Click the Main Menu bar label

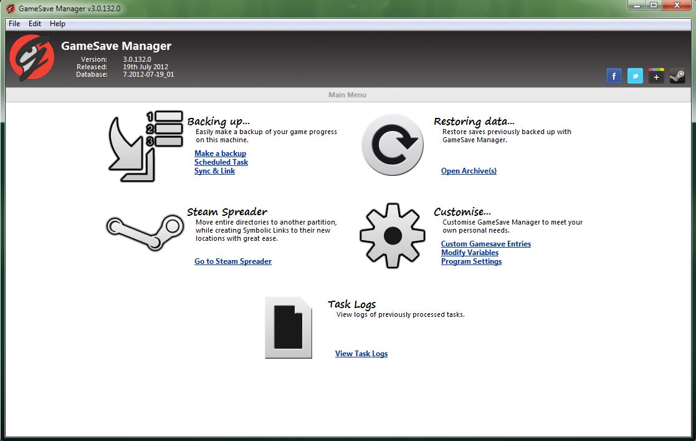(x=348, y=95)
